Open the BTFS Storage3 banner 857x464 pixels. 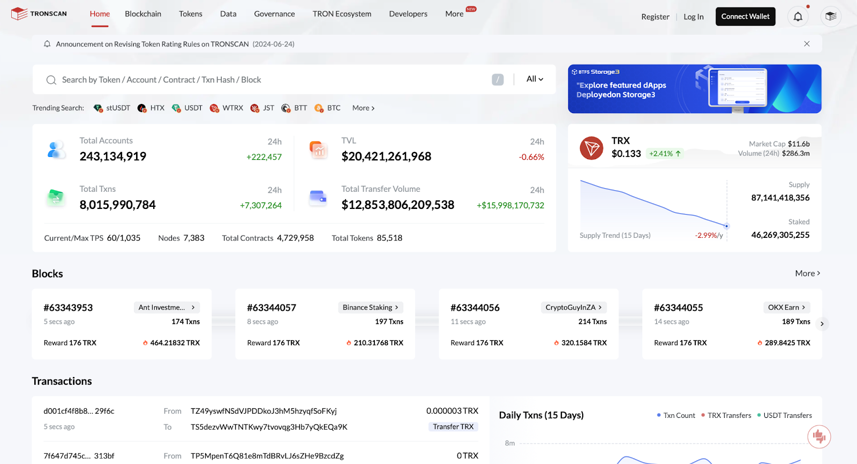click(x=695, y=89)
